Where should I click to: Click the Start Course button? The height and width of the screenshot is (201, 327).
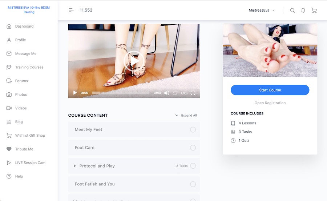[270, 90]
